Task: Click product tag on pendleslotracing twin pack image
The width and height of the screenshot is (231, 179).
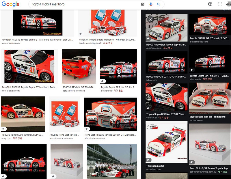Action: pos(81,33)
